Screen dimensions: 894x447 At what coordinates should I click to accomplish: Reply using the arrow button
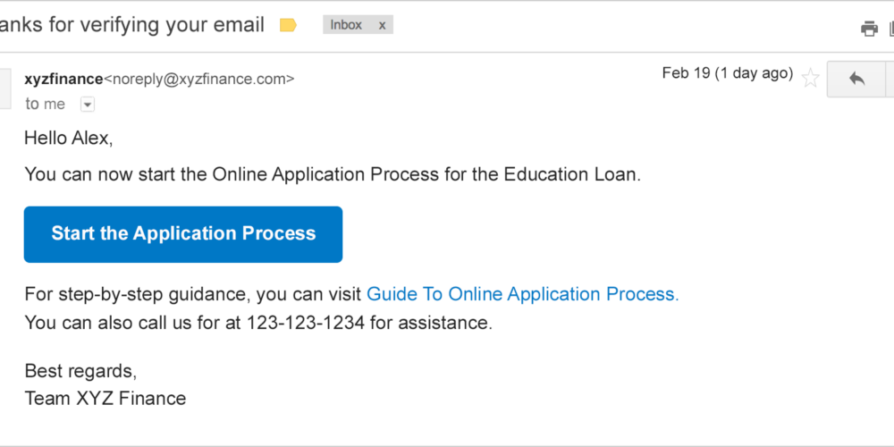coord(856,79)
